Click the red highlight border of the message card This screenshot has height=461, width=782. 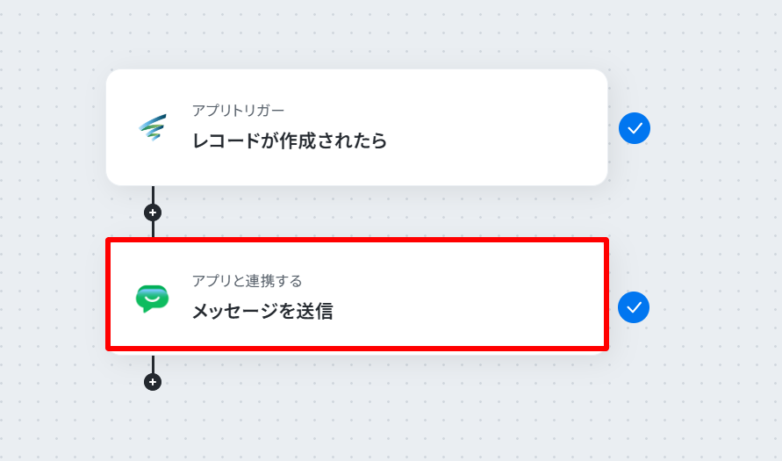point(357,241)
